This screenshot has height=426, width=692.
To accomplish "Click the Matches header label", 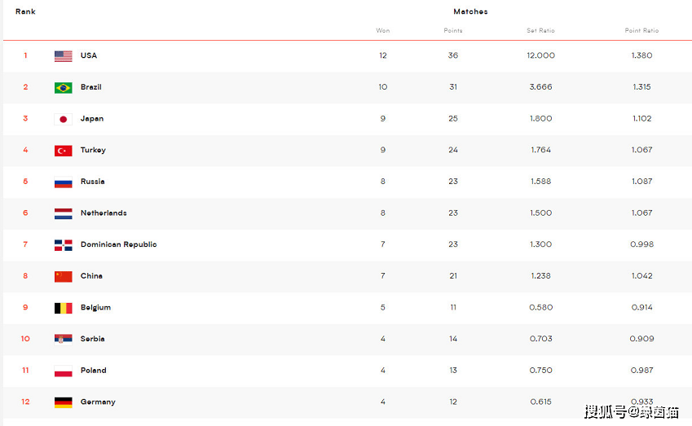I will 470,11.
